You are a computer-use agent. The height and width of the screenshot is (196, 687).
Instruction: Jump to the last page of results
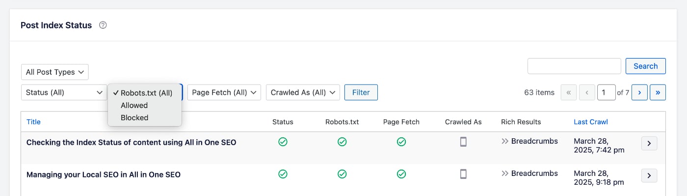point(658,92)
